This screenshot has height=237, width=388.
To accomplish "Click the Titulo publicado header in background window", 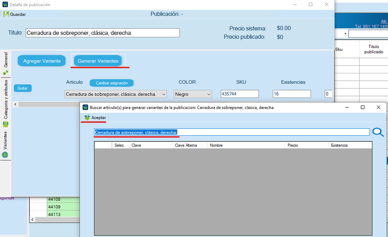I will (373, 49).
